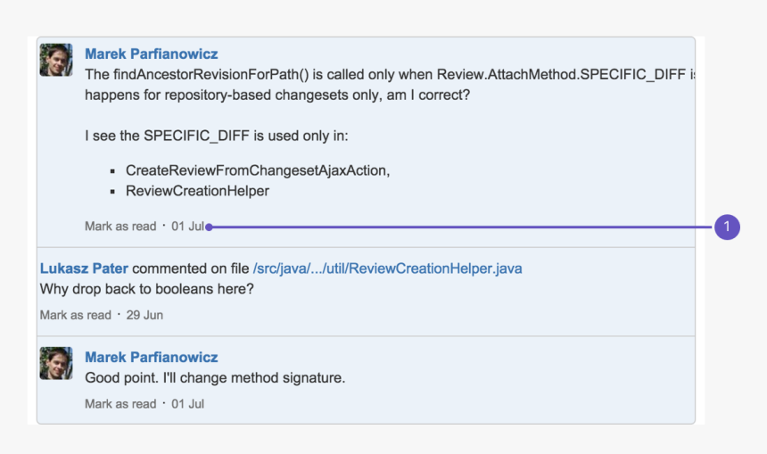Click the 'Why drop back to booleans here?' text

(x=147, y=289)
